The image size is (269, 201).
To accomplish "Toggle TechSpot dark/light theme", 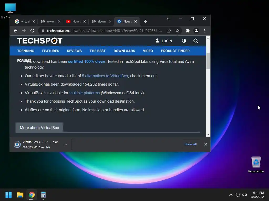I will [184, 41].
